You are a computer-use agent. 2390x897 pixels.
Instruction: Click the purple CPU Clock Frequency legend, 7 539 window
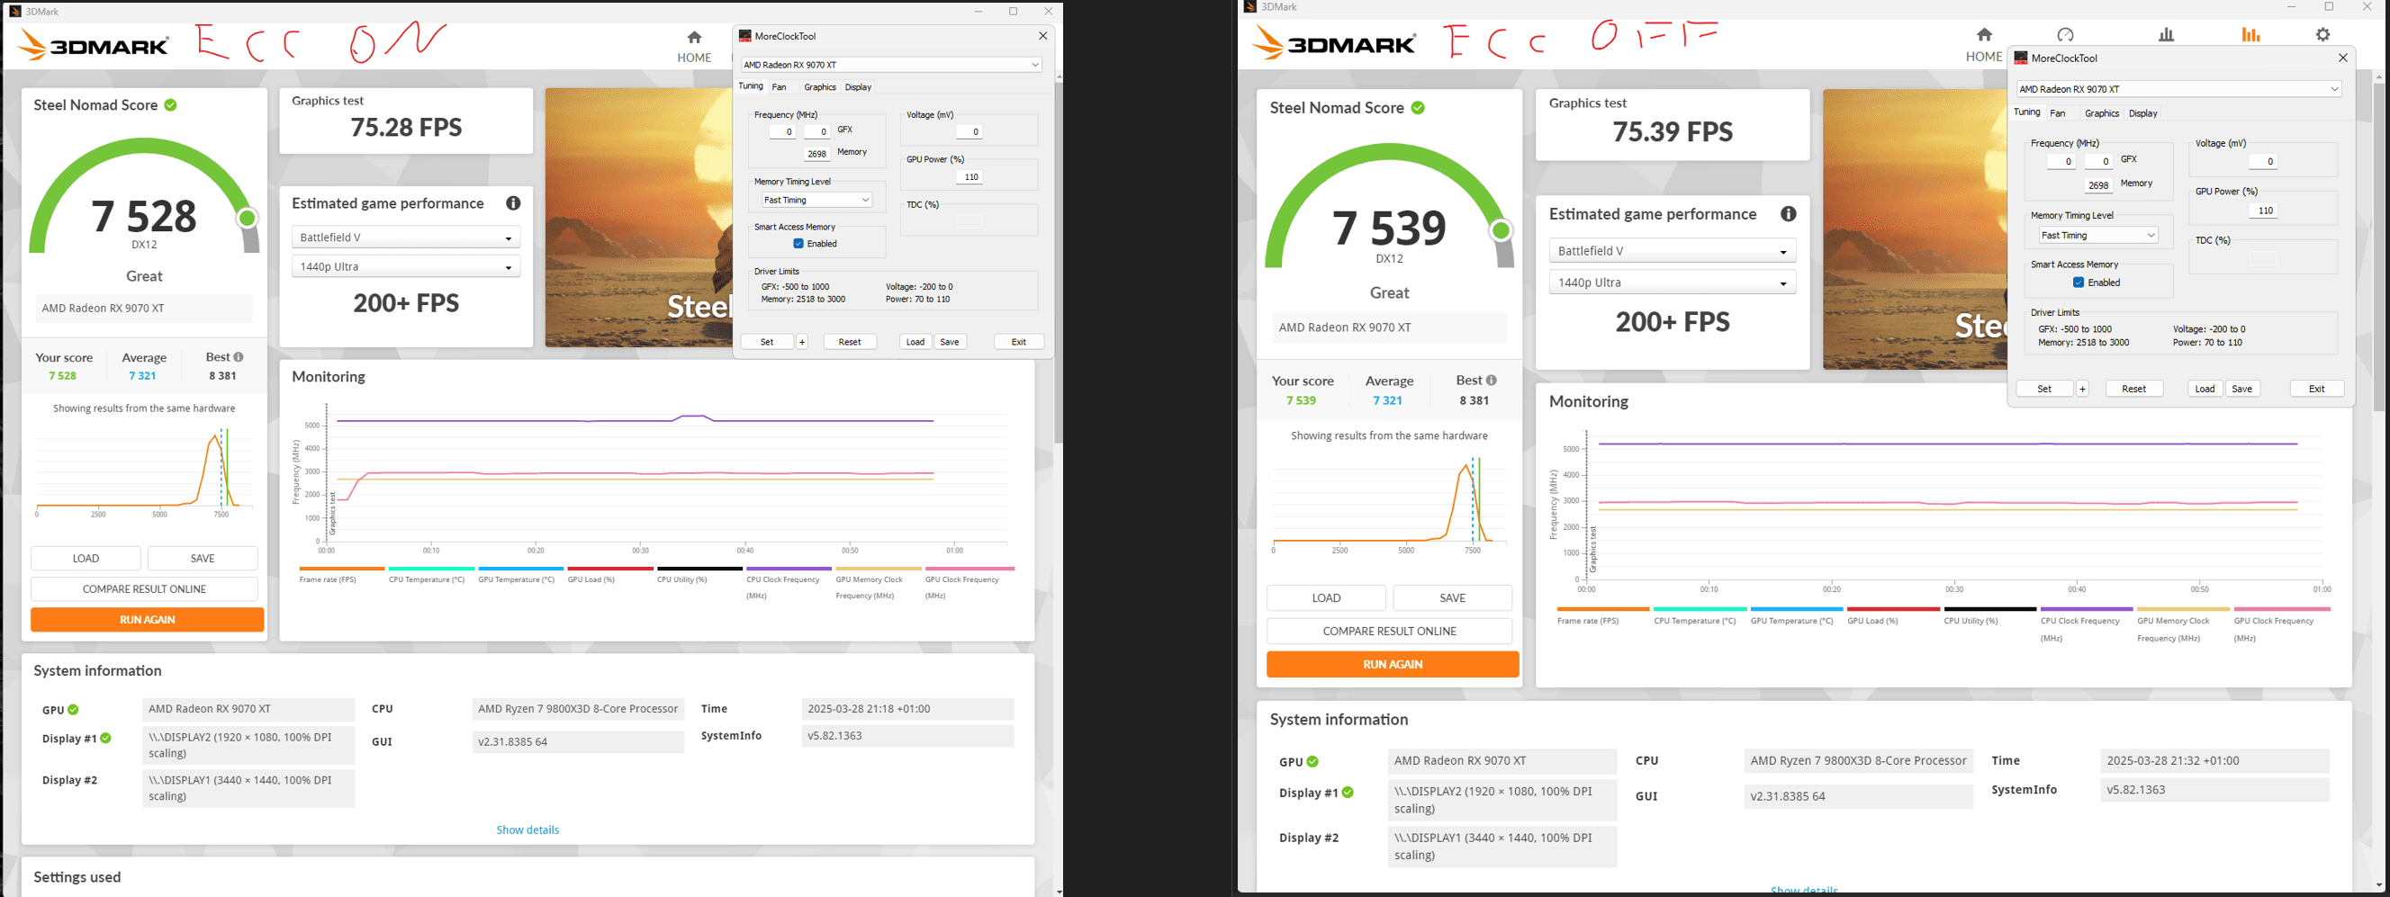click(2086, 624)
